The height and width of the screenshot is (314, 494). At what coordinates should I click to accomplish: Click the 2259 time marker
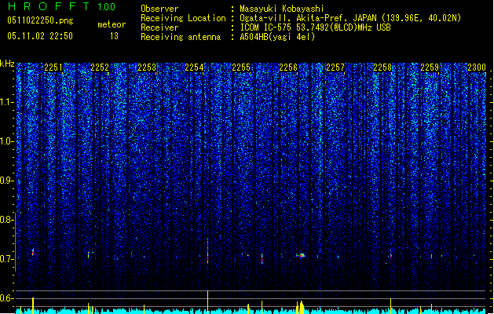430,68
